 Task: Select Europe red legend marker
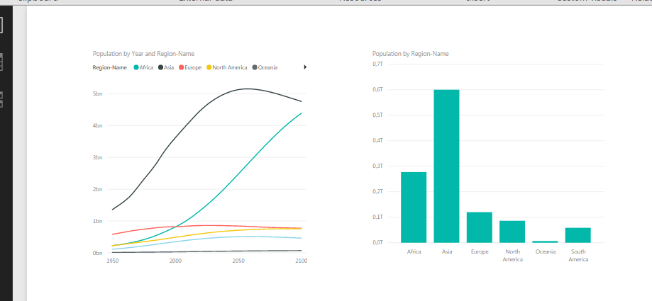(x=182, y=67)
